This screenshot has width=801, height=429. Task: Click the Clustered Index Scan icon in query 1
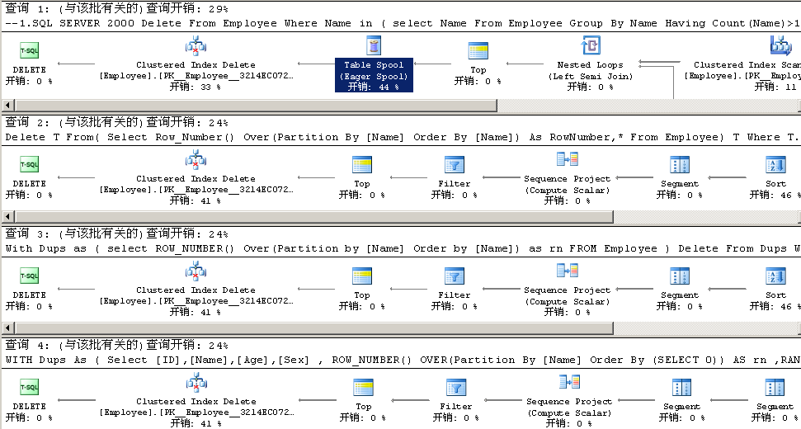(x=780, y=46)
